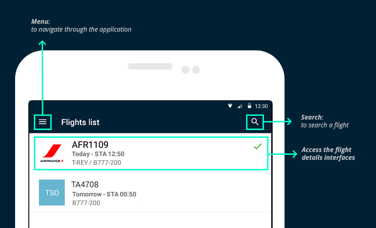Click the T-REY / B777-200 aircraft label
The height and width of the screenshot is (228, 376).
point(97,163)
